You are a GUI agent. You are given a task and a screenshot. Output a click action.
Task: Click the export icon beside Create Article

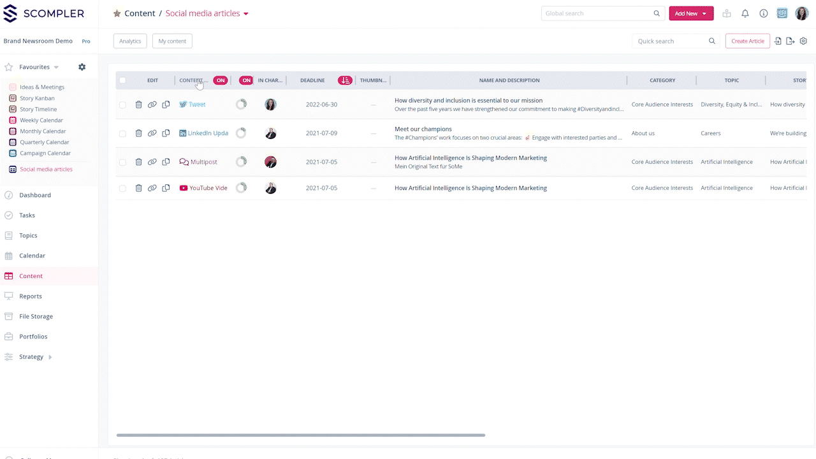pyautogui.click(x=790, y=41)
